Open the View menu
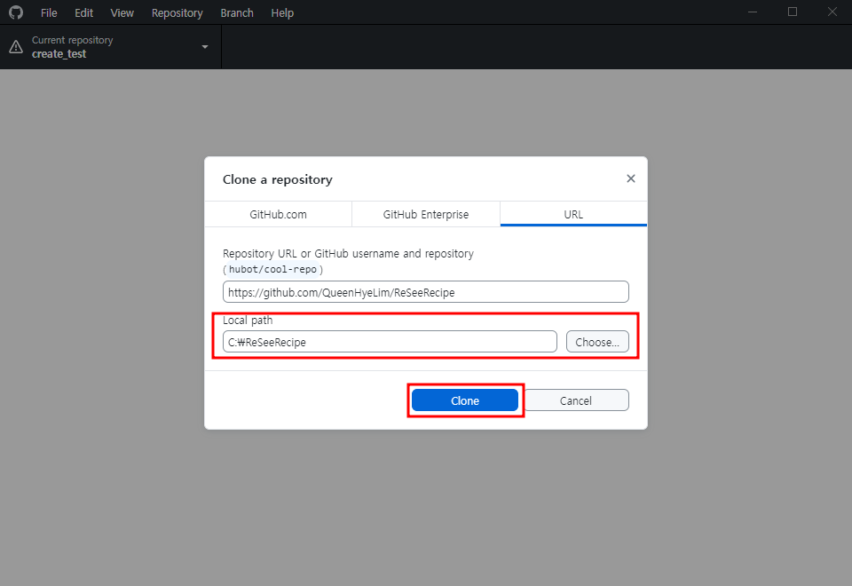 pyautogui.click(x=122, y=13)
